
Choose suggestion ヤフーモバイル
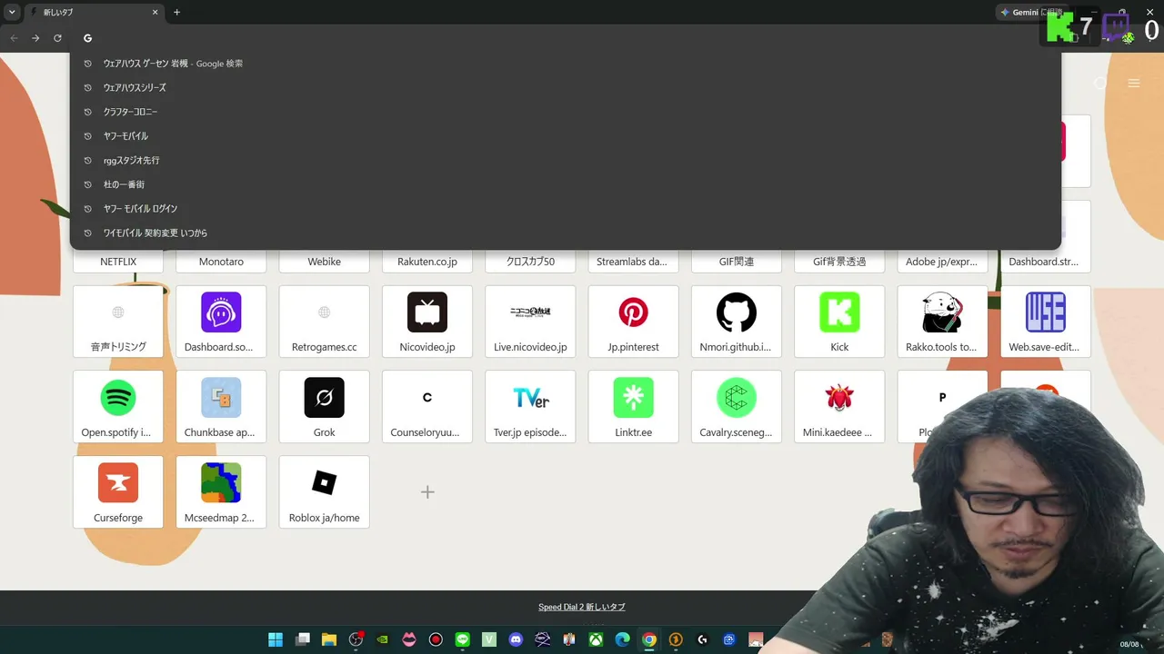pos(566,136)
